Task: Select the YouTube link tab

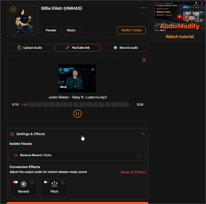Action: [77, 48]
